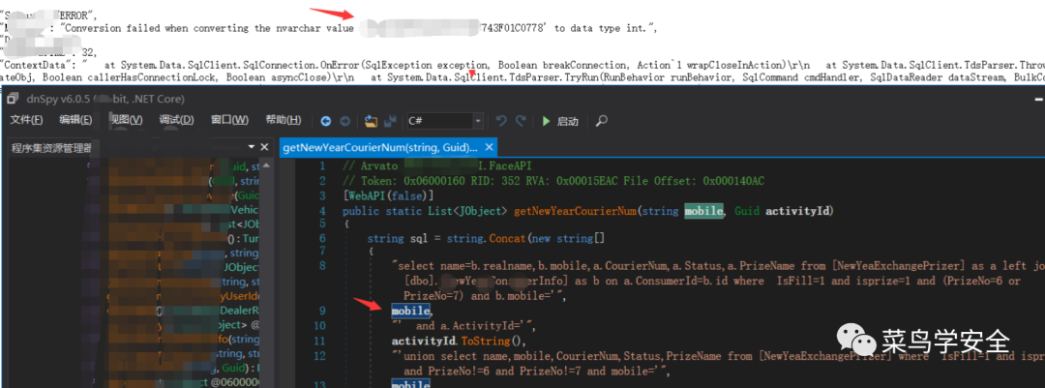Close the getNewYearCourierNum tab
This screenshot has width=1045, height=388.
pyautogui.click(x=490, y=147)
